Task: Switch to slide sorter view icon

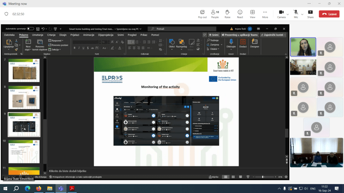Action: tap(233, 177)
